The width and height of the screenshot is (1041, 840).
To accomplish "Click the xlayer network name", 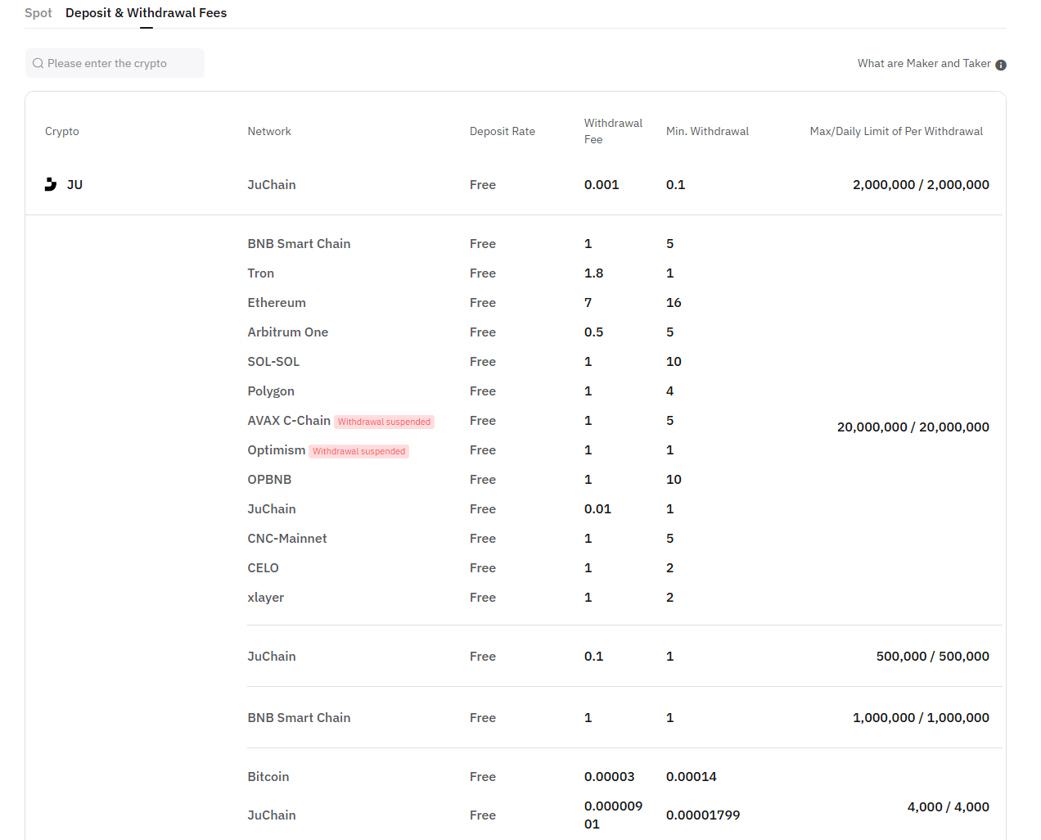I will click(266, 597).
